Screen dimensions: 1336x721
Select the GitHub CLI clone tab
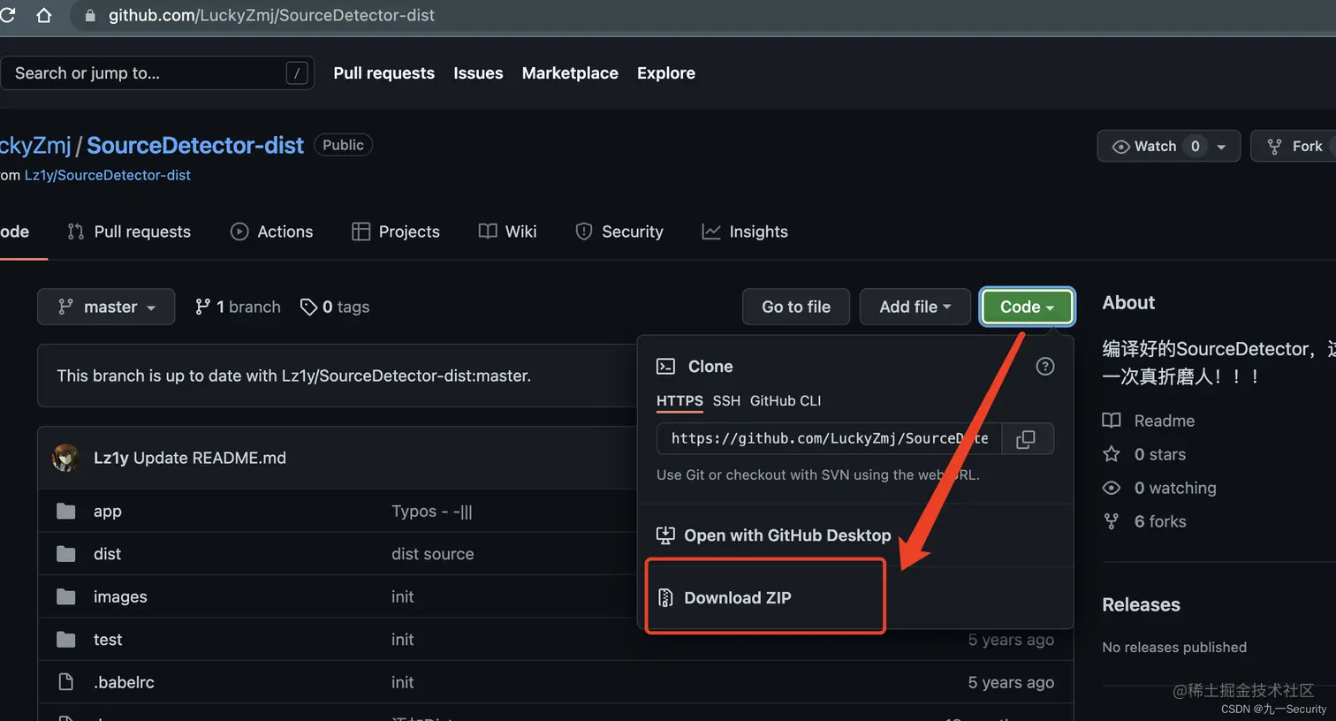(786, 401)
